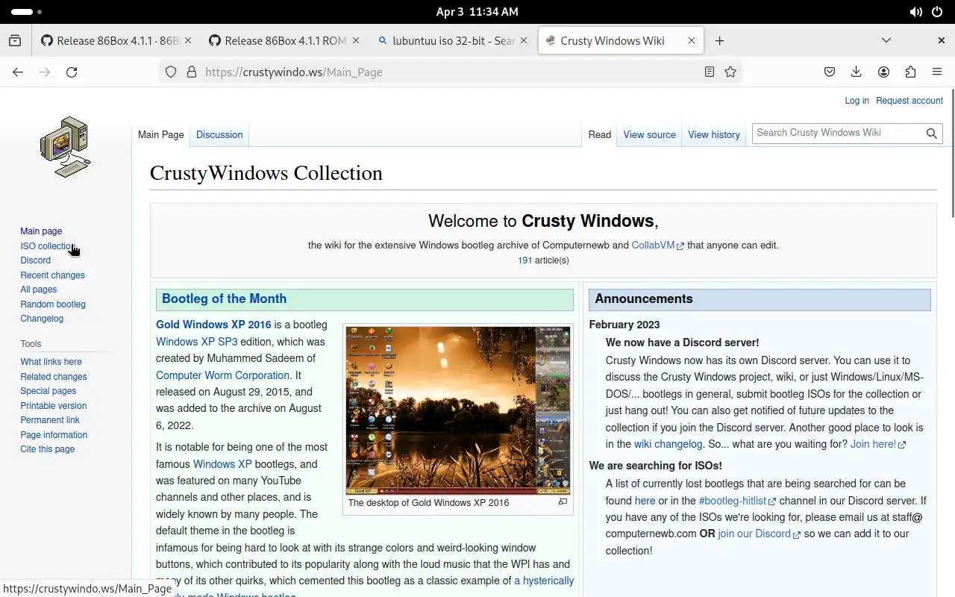955x597 pixels.
Task: Open All pages in the sidebar
Action: tap(39, 290)
